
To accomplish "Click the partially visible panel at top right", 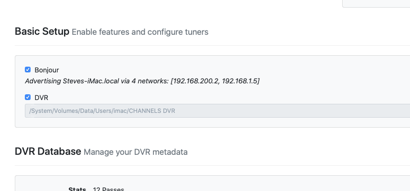I will 376,3.
